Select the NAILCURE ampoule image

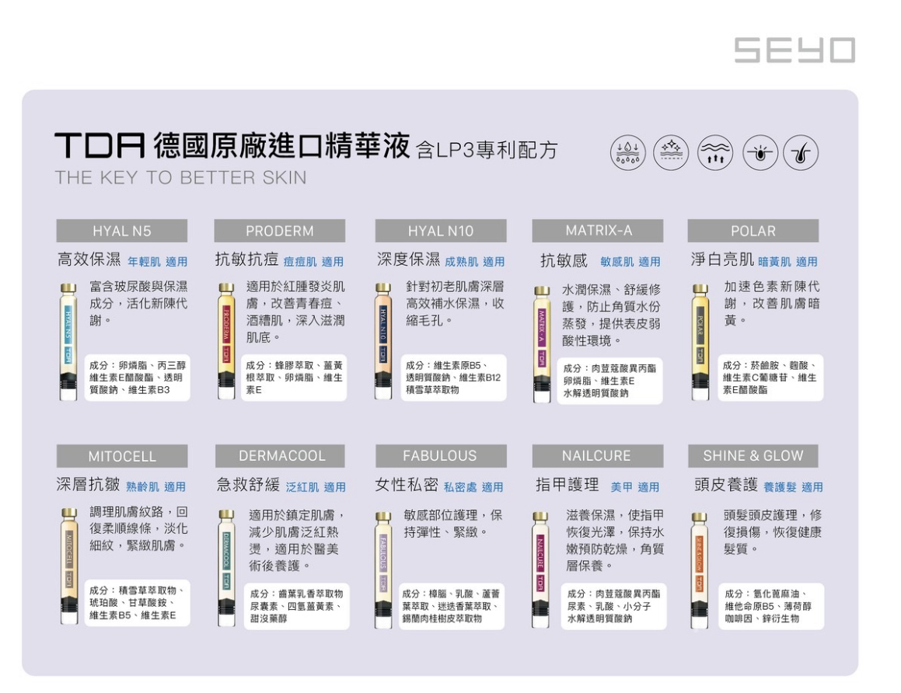(x=541, y=569)
